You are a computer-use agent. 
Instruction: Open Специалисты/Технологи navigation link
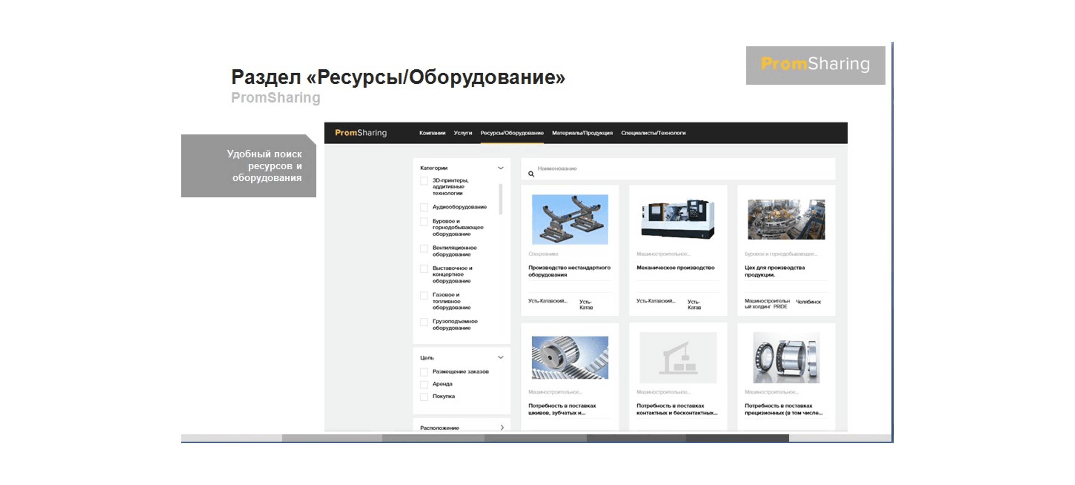click(653, 133)
